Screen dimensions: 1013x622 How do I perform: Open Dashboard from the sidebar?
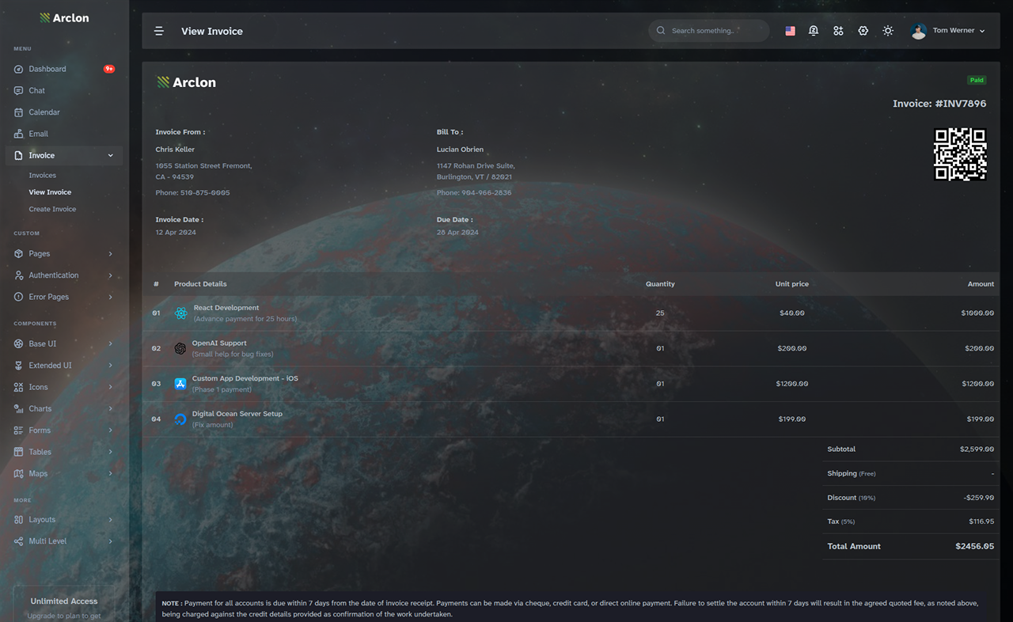pos(64,69)
